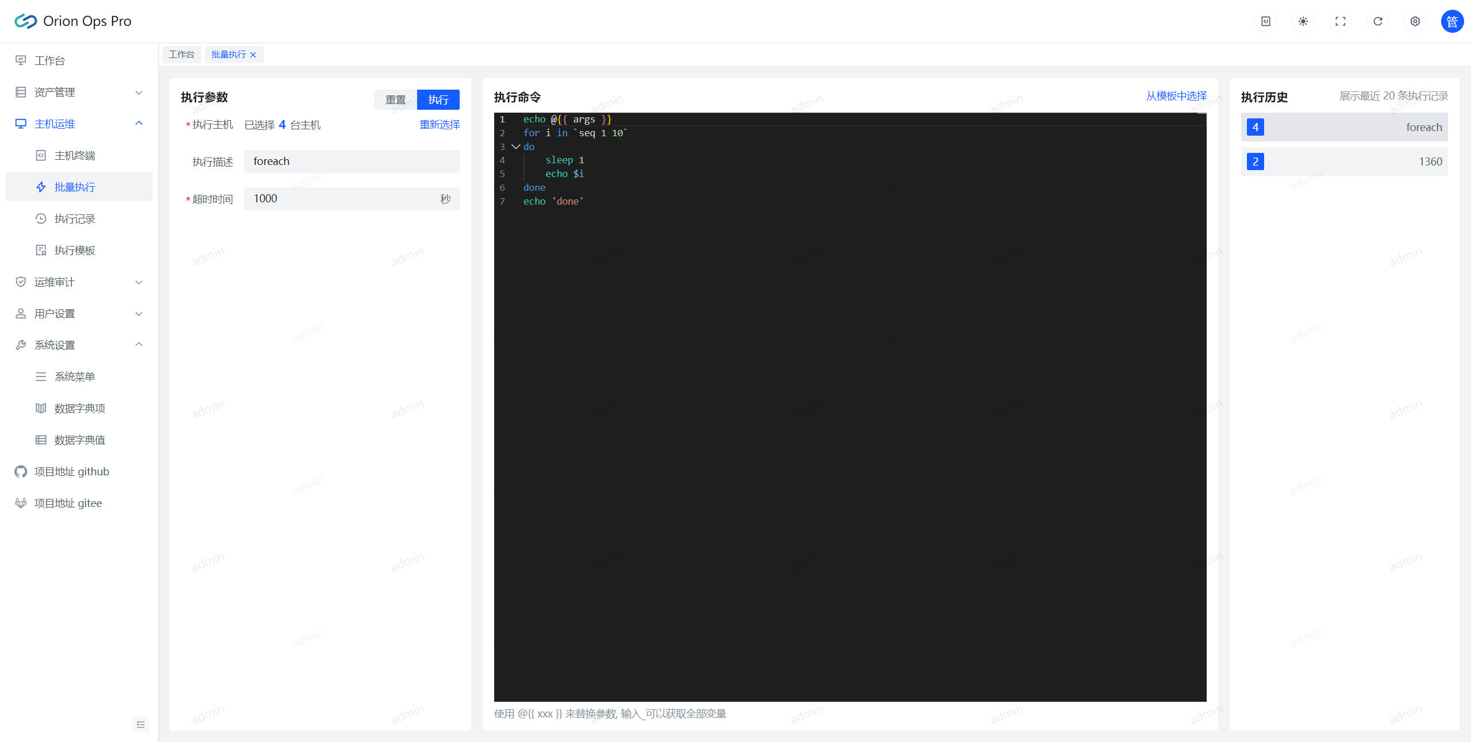
Task: Click the terminal icon in top header
Action: [1265, 21]
